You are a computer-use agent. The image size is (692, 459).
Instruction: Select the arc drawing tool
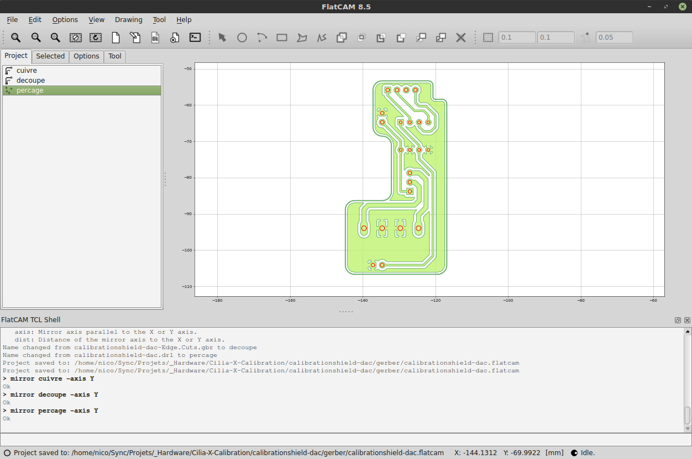click(262, 38)
